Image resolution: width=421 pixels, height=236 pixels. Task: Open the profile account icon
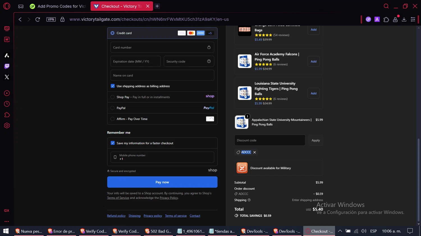point(395,19)
